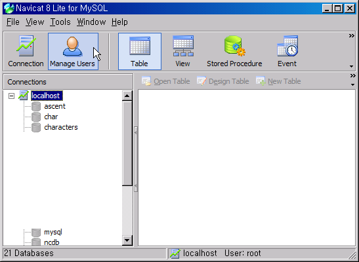The image size is (359, 262).
Task: Click 'User: root' in the status bar
Action: point(242,253)
